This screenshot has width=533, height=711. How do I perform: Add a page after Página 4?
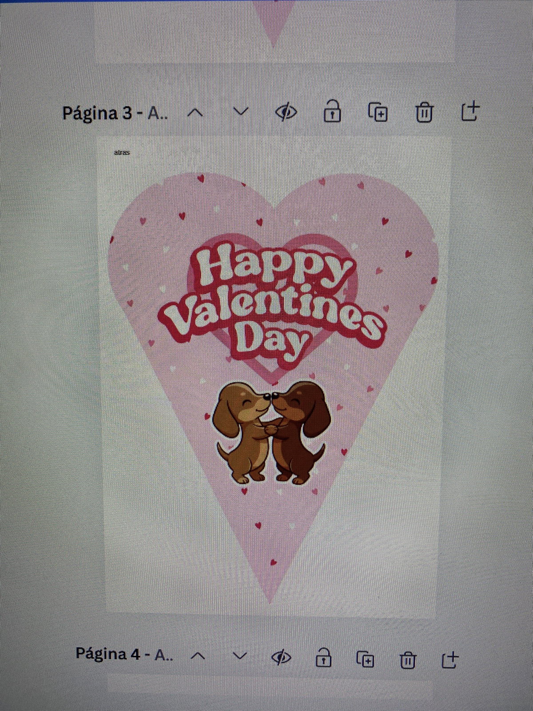449,660
